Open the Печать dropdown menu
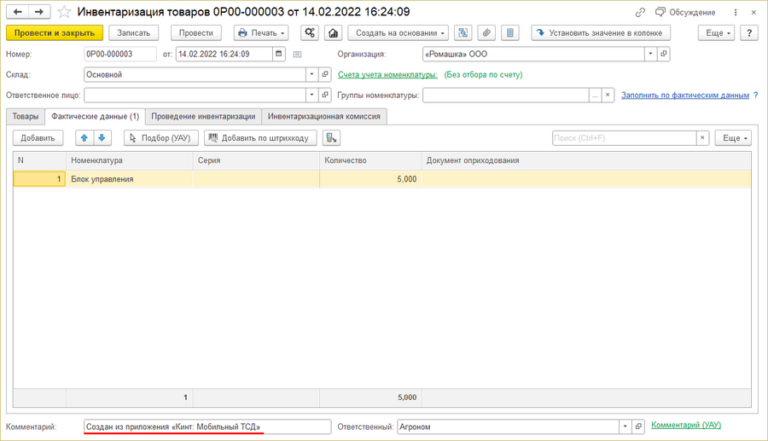The height and width of the screenshot is (441, 768). pos(261,32)
